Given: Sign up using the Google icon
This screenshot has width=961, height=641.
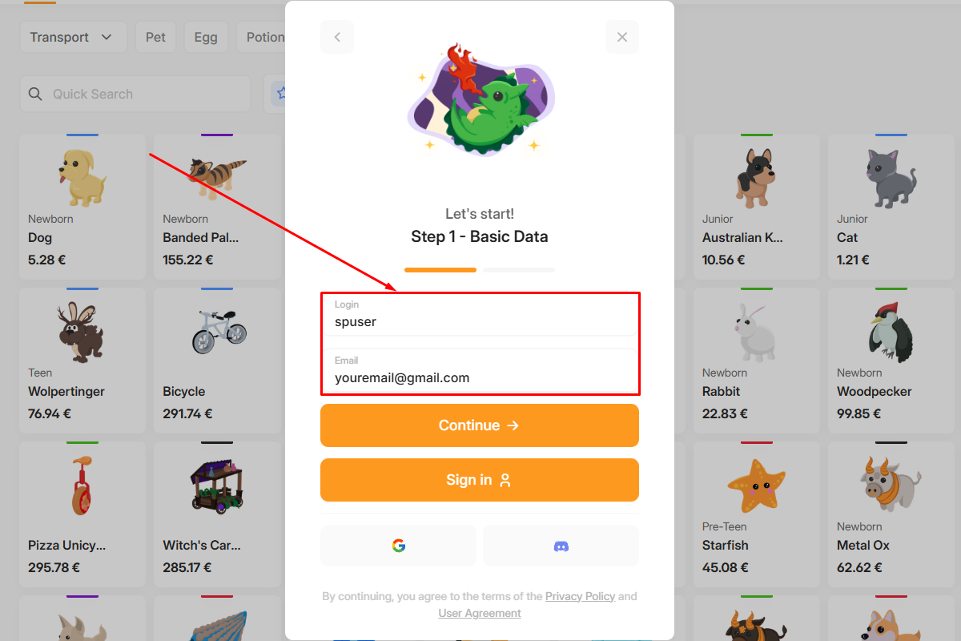Looking at the screenshot, I should (398, 546).
